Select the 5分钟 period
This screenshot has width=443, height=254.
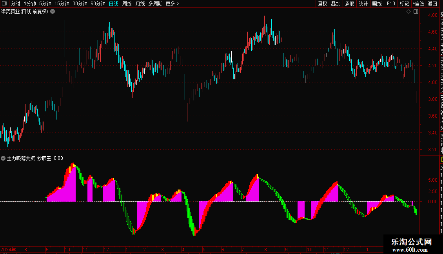[x=45, y=4]
